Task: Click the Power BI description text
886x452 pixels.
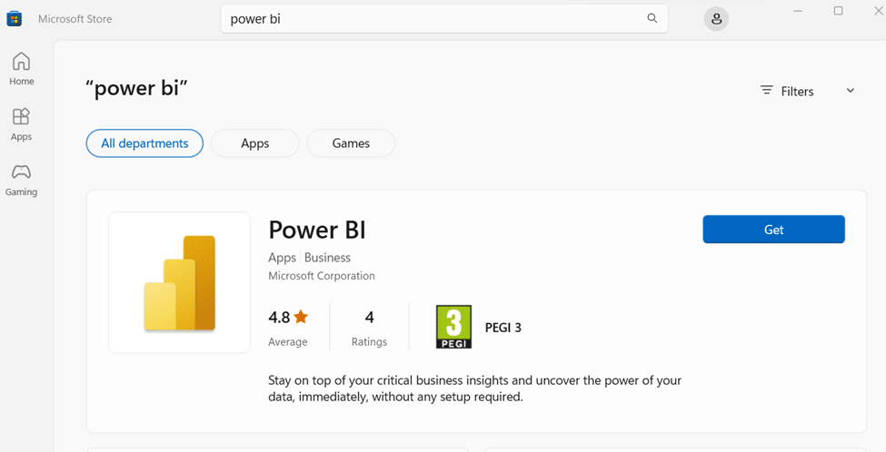Action: point(474,388)
